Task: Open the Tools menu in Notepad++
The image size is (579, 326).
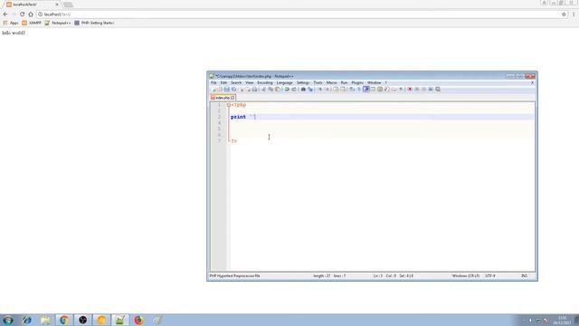Action: pos(318,82)
